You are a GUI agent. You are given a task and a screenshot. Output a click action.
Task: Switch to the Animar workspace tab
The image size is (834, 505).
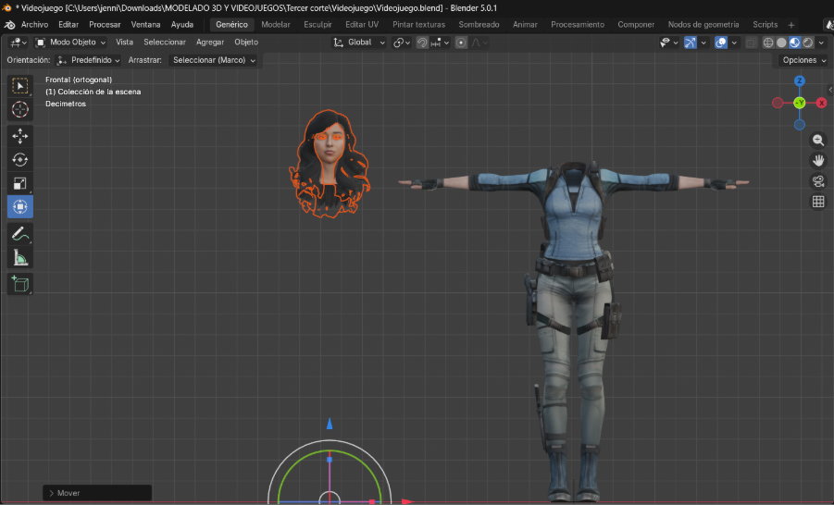(x=525, y=25)
